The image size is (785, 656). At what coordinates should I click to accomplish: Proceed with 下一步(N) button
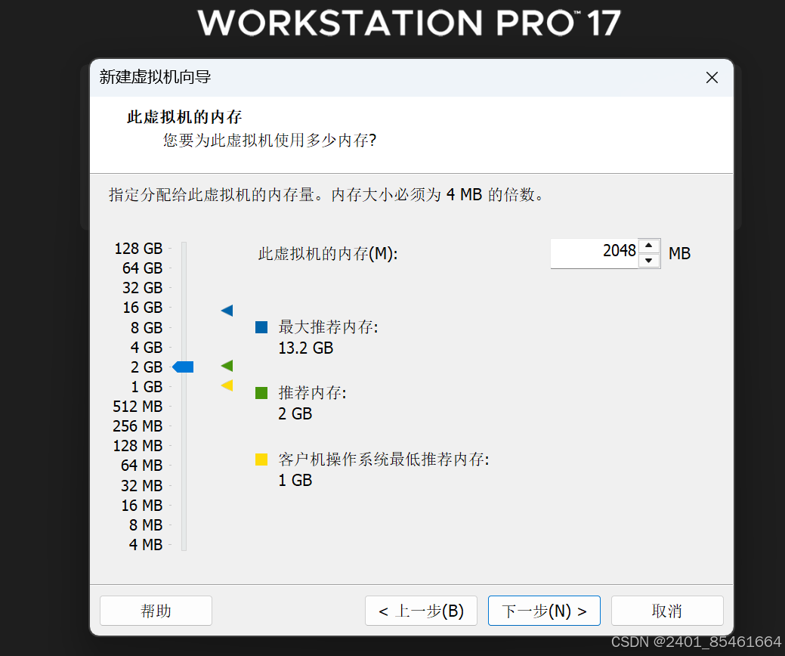(x=544, y=611)
